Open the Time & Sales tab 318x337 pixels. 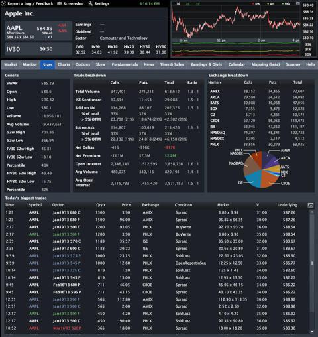172,64
